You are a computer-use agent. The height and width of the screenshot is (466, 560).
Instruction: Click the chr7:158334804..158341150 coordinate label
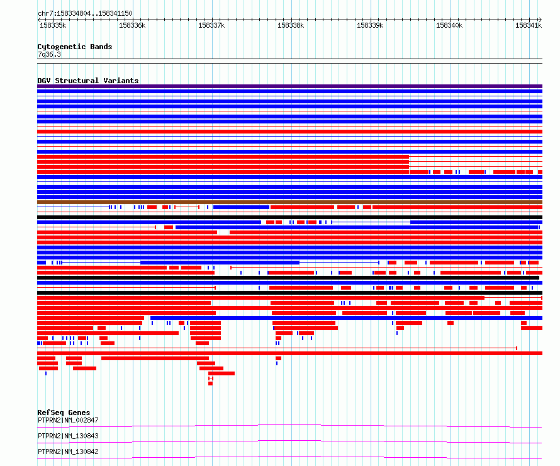(85, 13)
